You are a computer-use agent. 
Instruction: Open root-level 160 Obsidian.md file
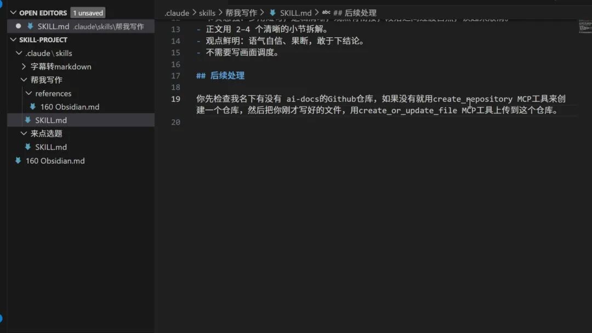tap(55, 160)
